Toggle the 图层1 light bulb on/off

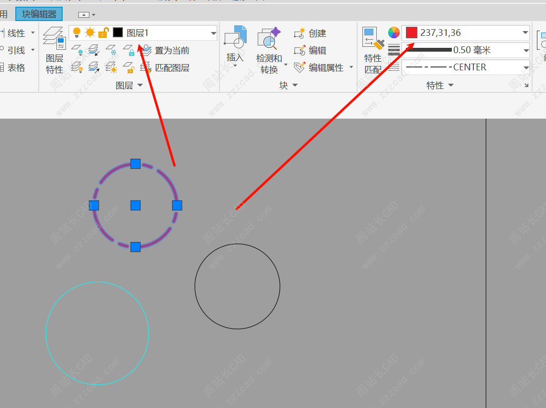76,33
